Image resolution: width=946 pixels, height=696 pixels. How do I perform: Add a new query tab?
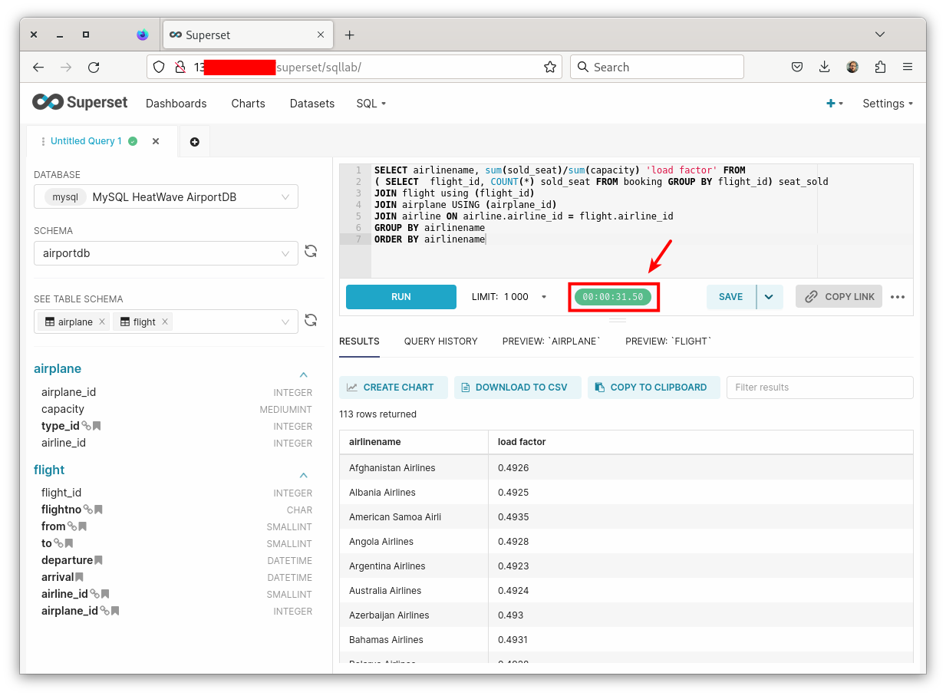coord(194,142)
